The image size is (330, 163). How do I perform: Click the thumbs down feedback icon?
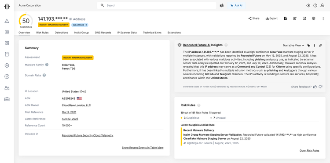320,87
